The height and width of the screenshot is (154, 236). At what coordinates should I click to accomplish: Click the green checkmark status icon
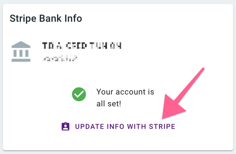coord(79,94)
